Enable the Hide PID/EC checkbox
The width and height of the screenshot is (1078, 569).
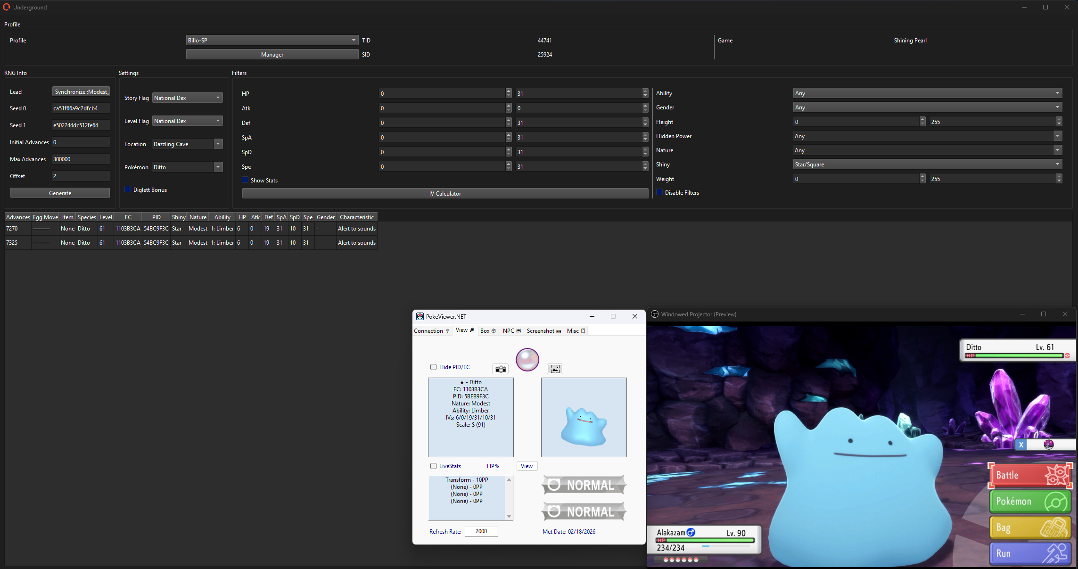[433, 367]
